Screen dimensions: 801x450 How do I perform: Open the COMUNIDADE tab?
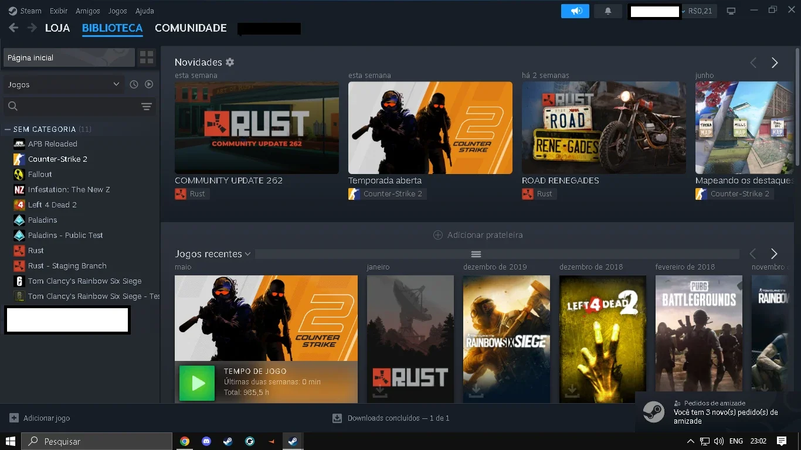[191, 28]
